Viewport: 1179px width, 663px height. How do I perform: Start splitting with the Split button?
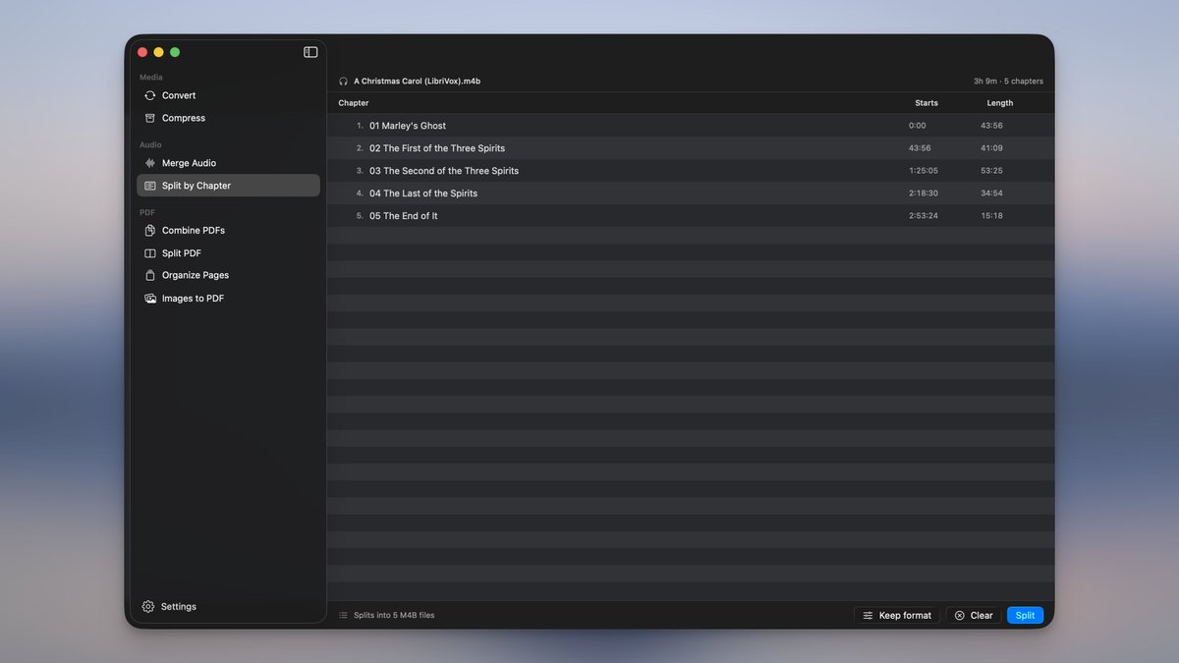pyautogui.click(x=1025, y=616)
